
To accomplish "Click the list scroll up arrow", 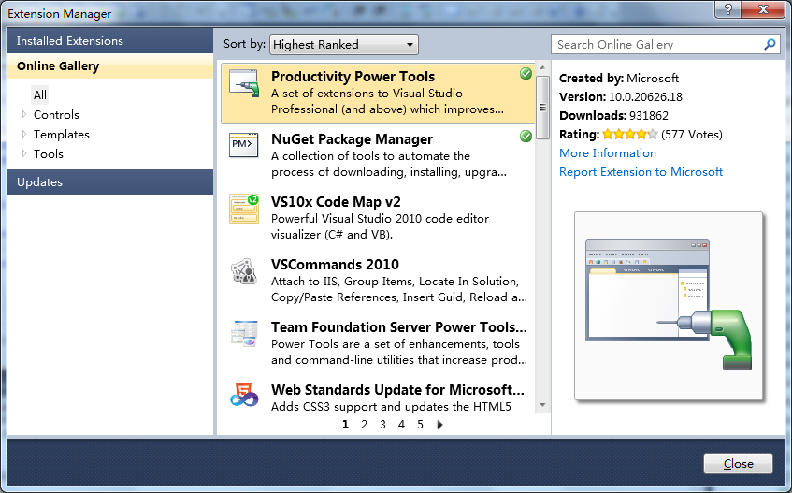I will (542, 67).
